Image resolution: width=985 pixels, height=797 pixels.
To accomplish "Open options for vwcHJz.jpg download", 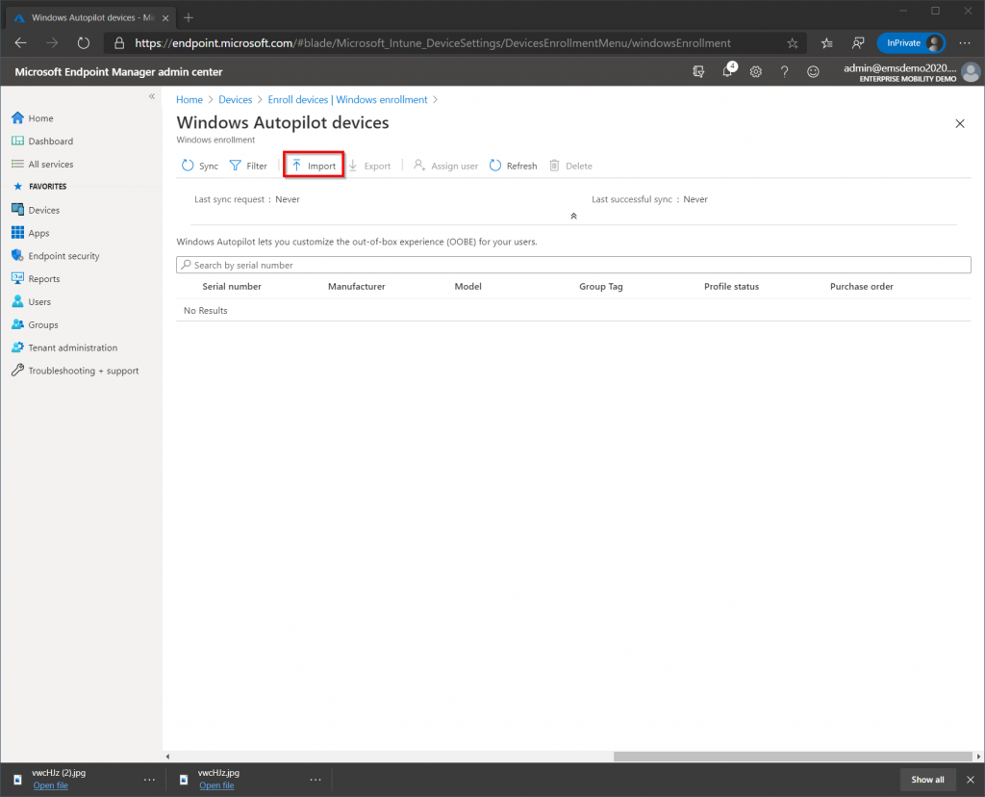I will pyautogui.click(x=316, y=780).
